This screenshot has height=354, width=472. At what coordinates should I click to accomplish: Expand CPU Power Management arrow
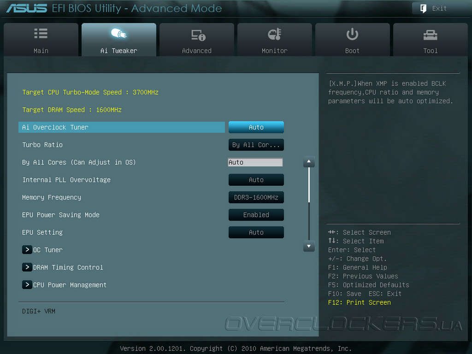pos(27,284)
